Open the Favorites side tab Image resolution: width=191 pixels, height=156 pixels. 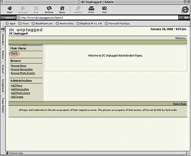(3, 39)
